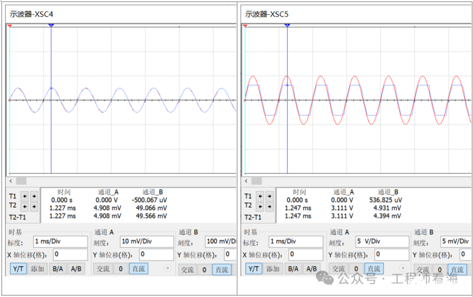Viewport: 473px width, 297px height.
Task: Click the T1 right arrow on XSC5
Action: point(269,196)
